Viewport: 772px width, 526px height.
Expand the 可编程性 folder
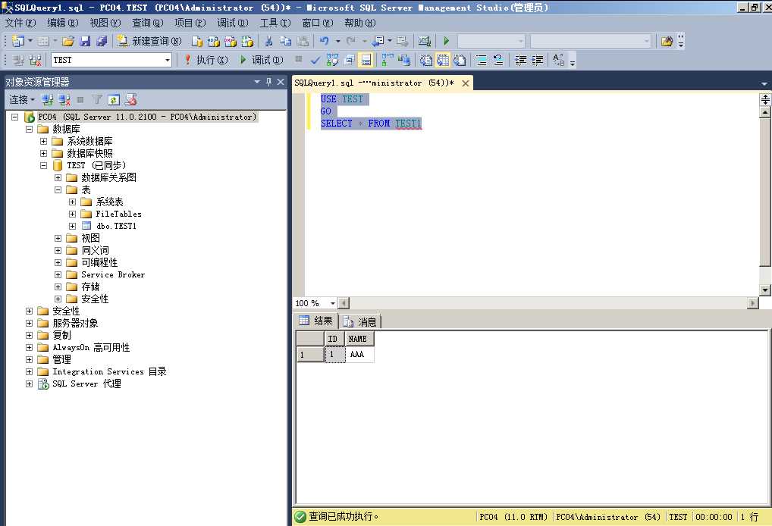(x=58, y=262)
